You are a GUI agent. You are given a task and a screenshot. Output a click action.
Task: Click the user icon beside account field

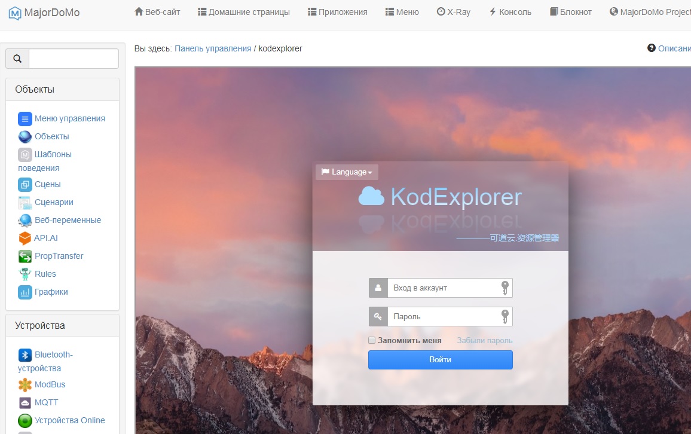(x=378, y=288)
